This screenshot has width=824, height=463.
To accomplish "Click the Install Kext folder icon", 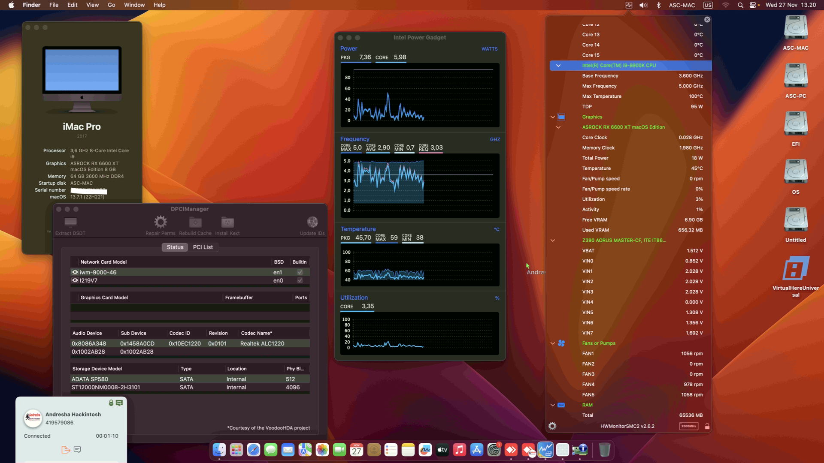I will coord(227,221).
